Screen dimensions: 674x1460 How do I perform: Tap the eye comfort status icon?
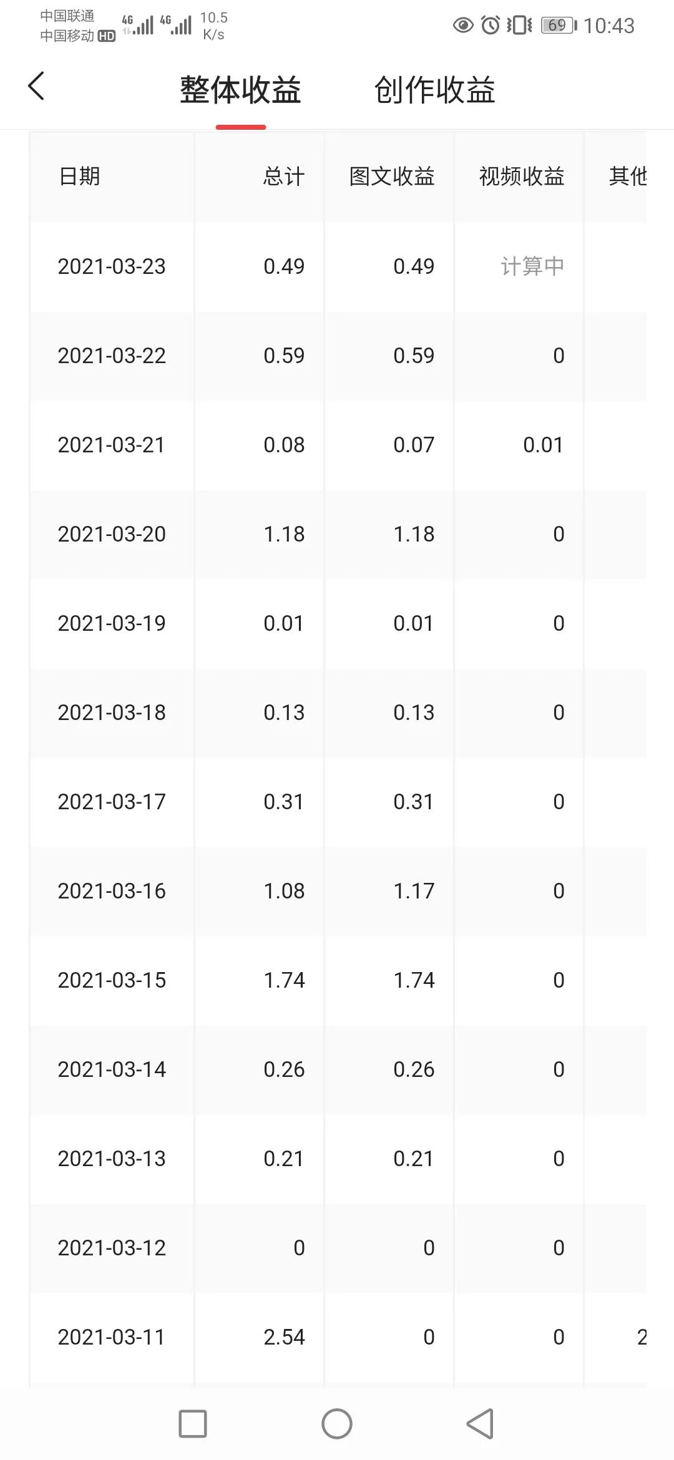462,26
